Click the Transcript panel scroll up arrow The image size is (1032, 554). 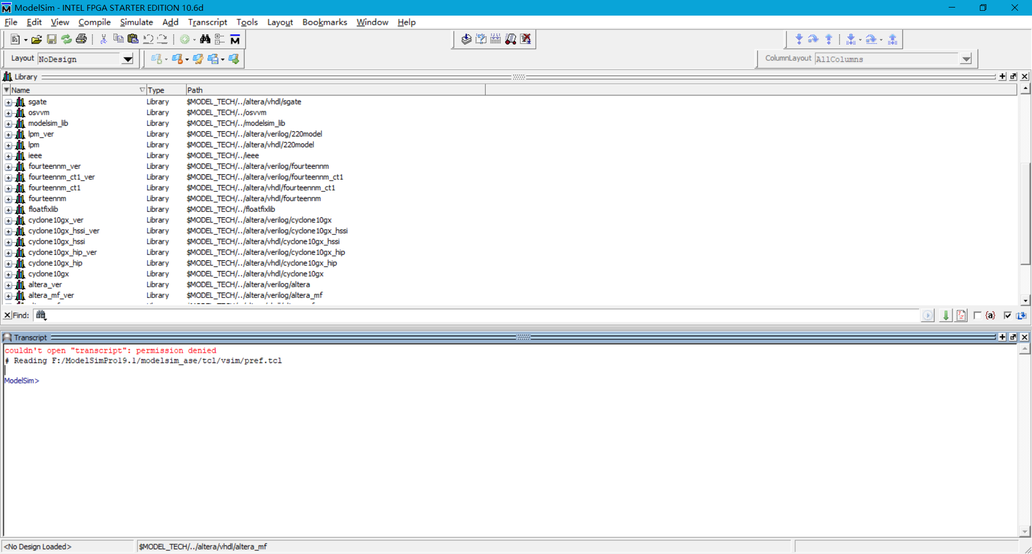pos(1025,349)
